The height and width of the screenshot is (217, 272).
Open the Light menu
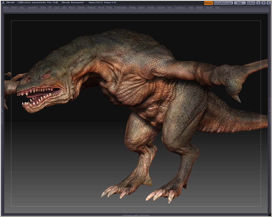[64, 7]
